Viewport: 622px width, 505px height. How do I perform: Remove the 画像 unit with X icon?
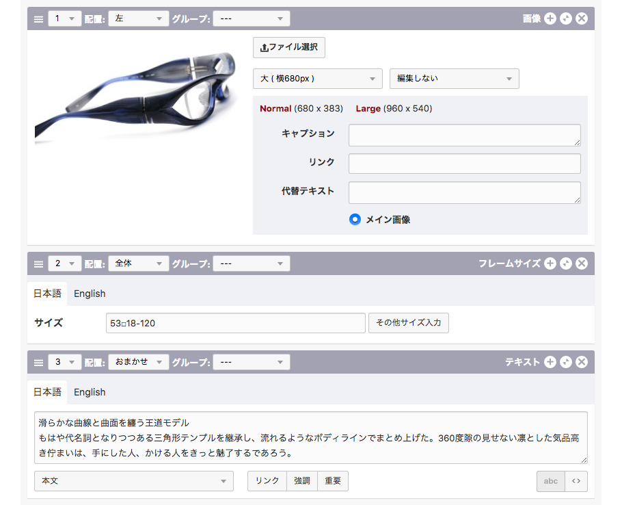[x=582, y=18]
